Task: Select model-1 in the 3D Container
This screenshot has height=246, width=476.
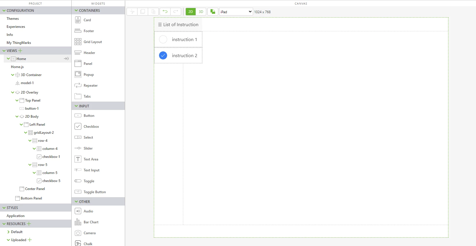Action: pyautogui.click(x=27, y=83)
